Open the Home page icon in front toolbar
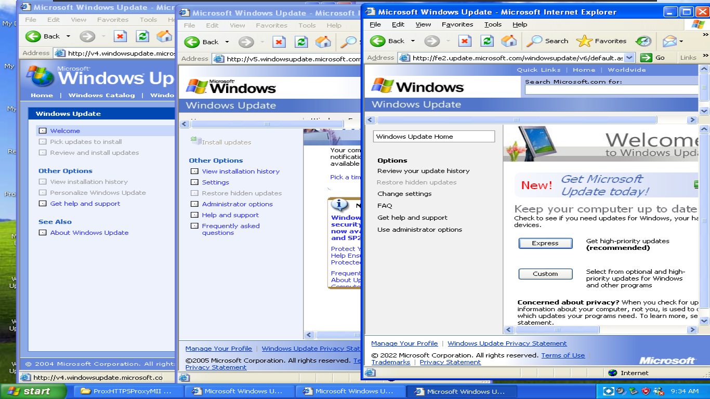 tap(509, 41)
